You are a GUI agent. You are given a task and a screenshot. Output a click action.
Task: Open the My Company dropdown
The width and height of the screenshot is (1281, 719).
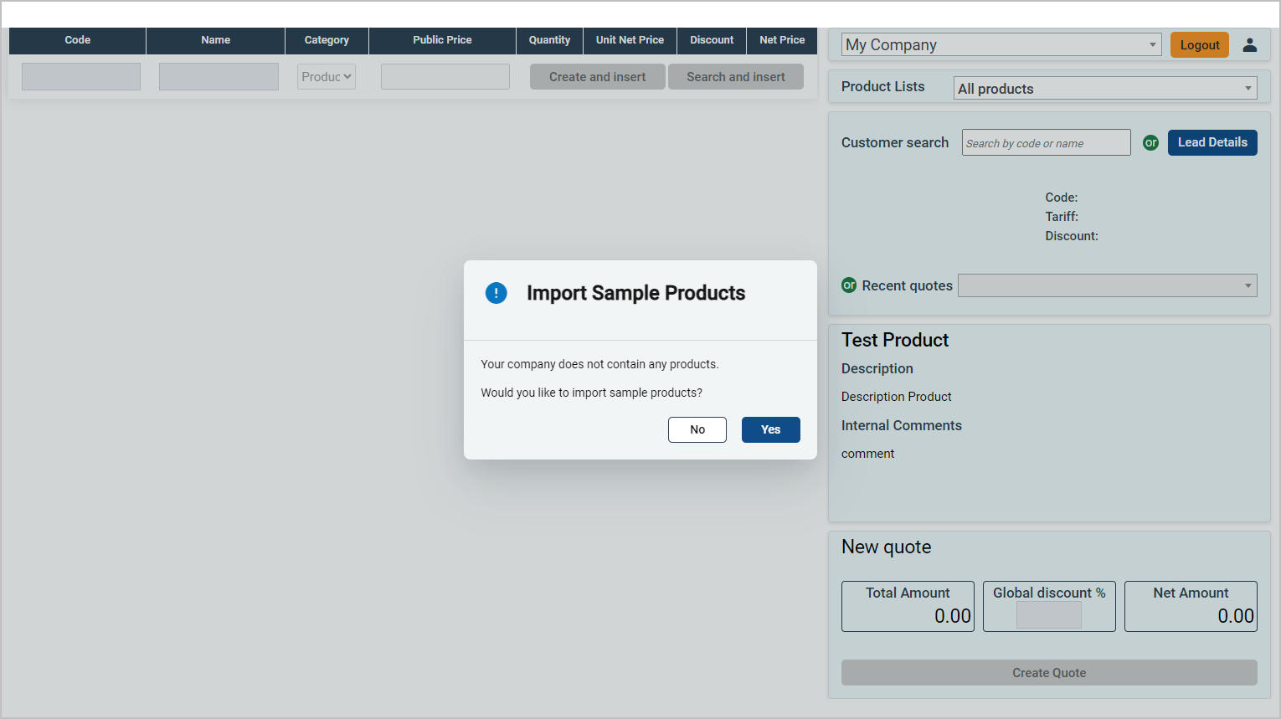pyautogui.click(x=1001, y=45)
